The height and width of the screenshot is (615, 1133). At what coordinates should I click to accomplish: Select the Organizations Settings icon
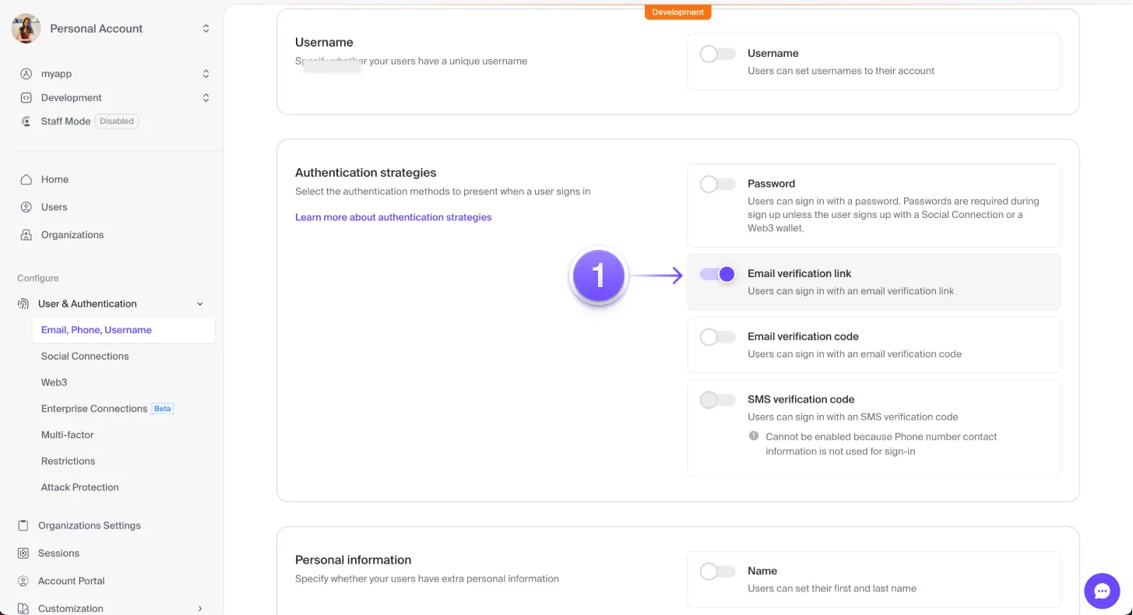[x=23, y=525]
